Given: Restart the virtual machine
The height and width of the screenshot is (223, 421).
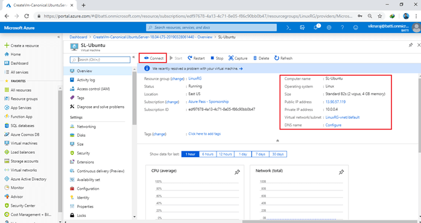Looking at the screenshot, I should point(196,58).
